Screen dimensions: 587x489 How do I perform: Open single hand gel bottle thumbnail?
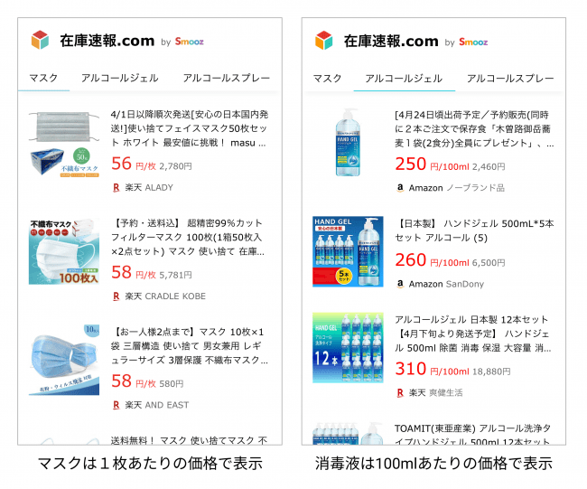(349, 143)
